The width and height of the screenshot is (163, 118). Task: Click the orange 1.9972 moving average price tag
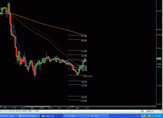[x=159, y=35]
